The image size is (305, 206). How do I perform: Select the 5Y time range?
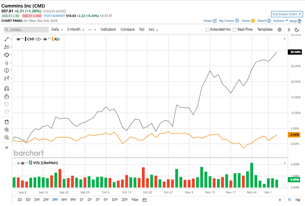pos(105,200)
